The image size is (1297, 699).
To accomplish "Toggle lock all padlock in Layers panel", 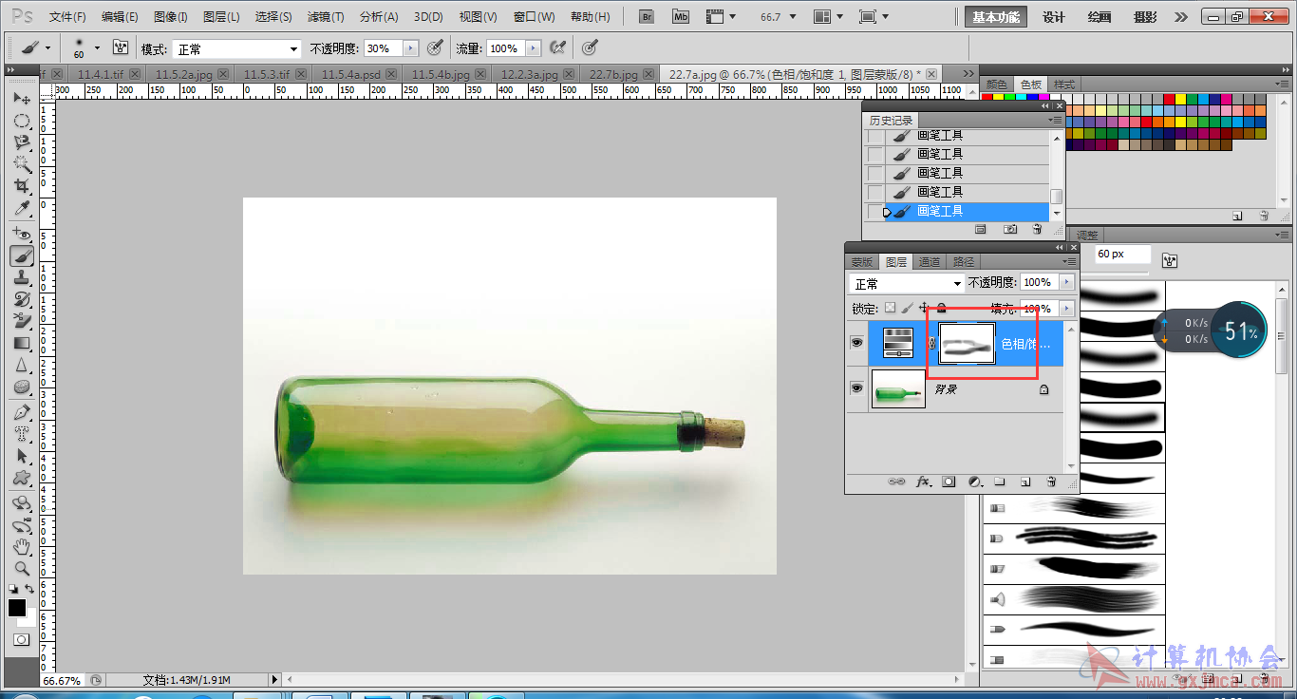I will (x=941, y=308).
